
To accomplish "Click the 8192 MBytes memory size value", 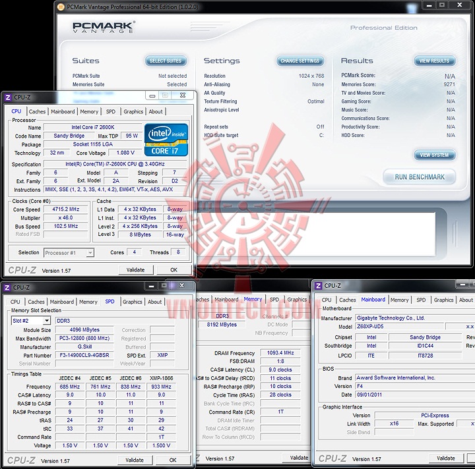I will 222,325.
